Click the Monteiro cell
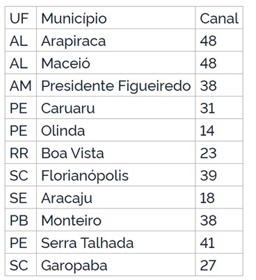 pos(115,220)
